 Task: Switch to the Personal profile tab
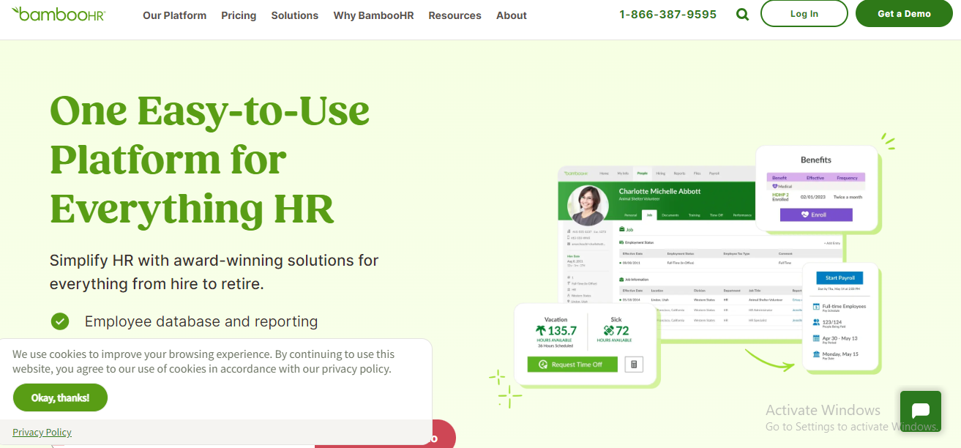[630, 215]
